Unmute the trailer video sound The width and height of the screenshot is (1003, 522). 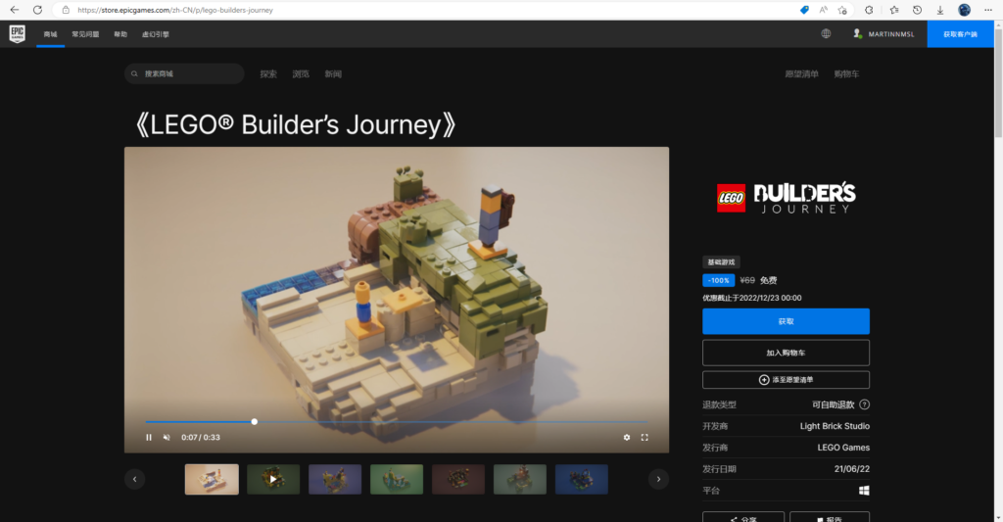click(167, 438)
